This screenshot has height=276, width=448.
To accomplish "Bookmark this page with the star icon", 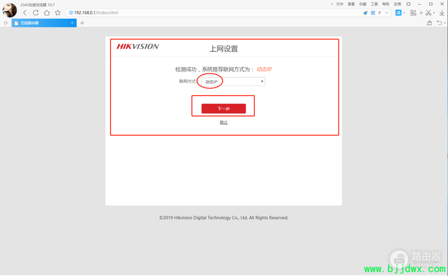I will click(x=58, y=13).
